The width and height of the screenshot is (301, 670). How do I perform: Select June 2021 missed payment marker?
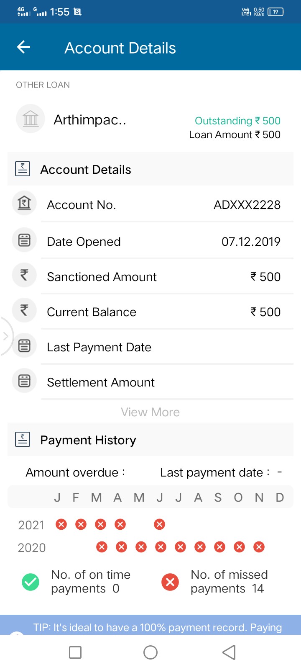click(x=159, y=524)
